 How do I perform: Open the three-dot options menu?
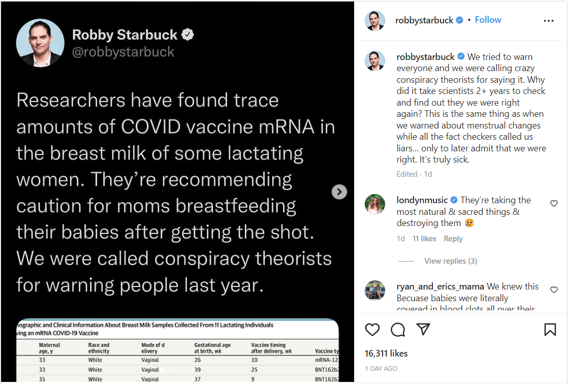coord(548,20)
